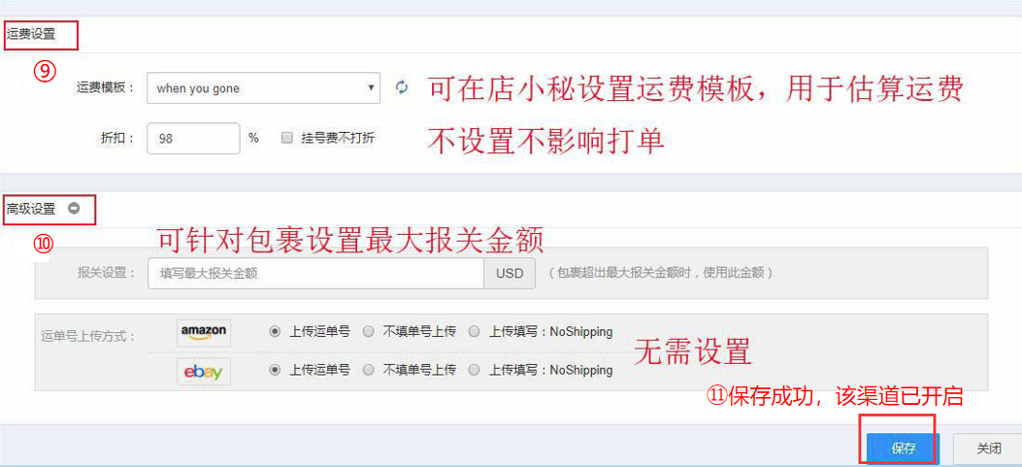Click the 关闭 button

click(988, 449)
